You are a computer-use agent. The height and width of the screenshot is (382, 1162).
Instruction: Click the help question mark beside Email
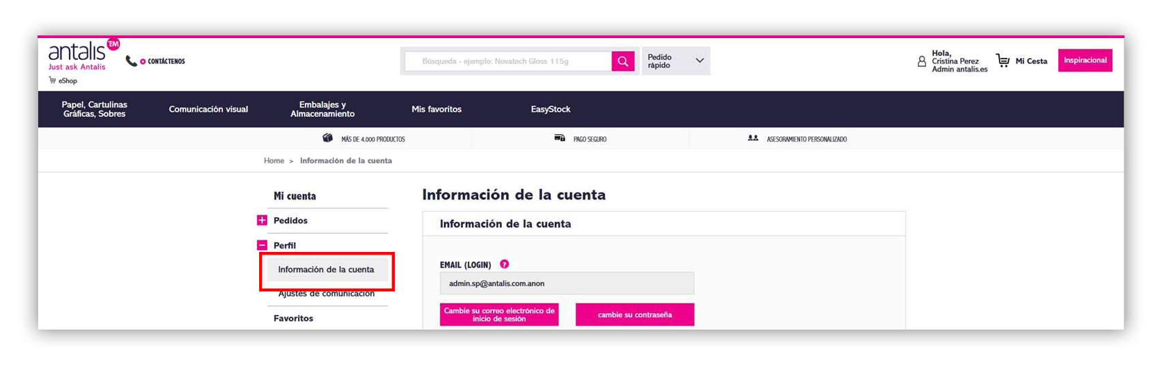pos(504,264)
